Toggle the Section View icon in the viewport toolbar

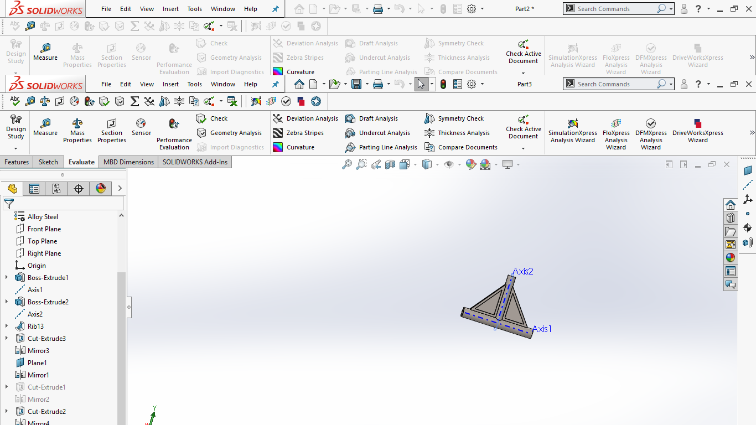point(390,164)
